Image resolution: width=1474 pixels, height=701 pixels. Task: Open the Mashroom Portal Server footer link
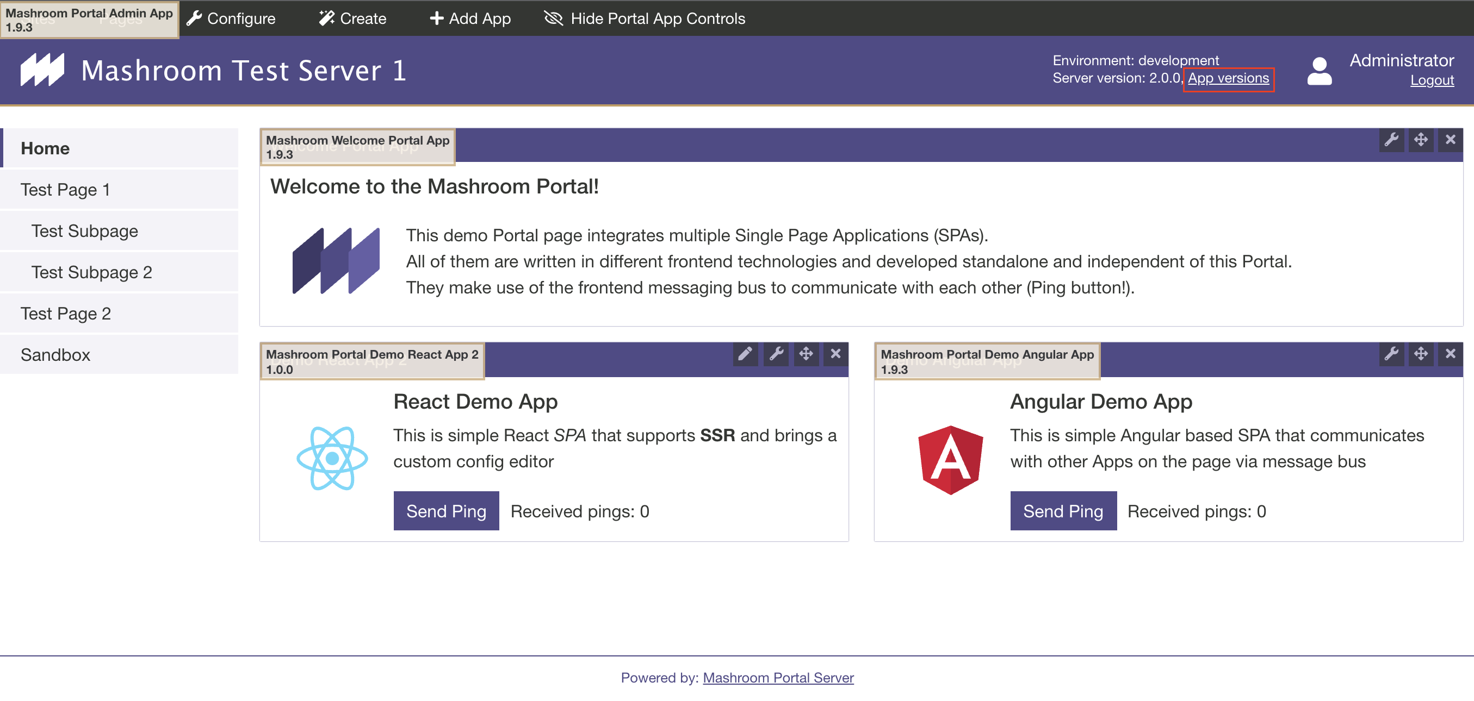(x=778, y=678)
